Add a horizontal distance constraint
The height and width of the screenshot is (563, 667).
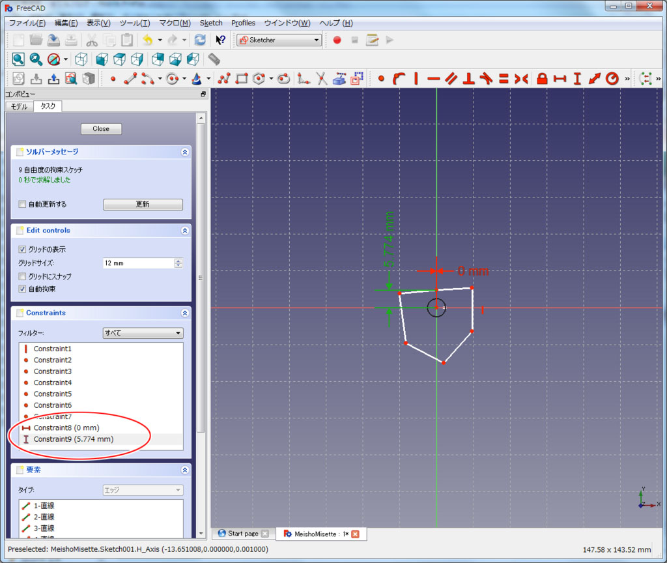pos(560,79)
